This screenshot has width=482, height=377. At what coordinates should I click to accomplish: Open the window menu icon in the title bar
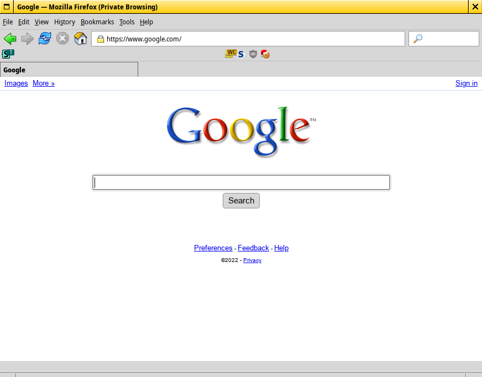tap(7, 7)
